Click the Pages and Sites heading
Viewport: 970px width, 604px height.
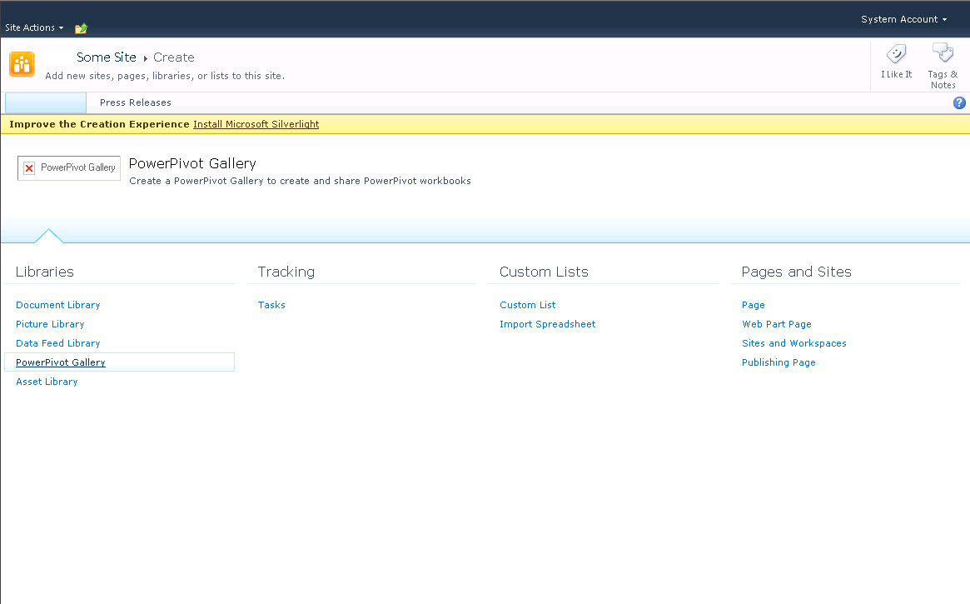coord(797,272)
